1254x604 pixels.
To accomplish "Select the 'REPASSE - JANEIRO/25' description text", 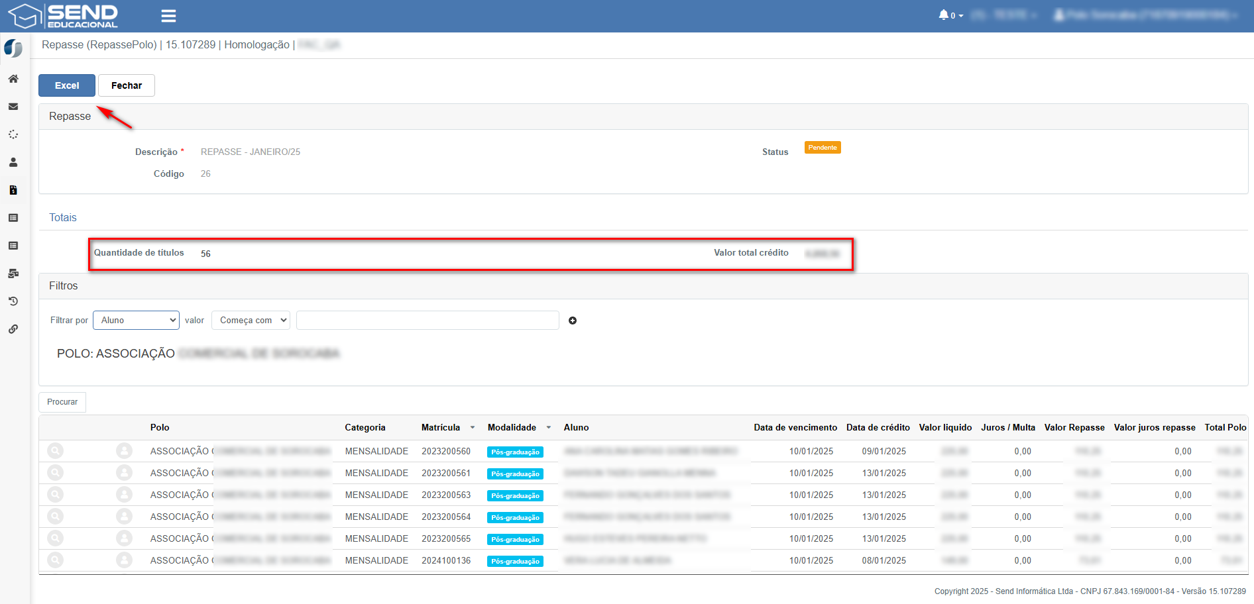I will pos(251,152).
